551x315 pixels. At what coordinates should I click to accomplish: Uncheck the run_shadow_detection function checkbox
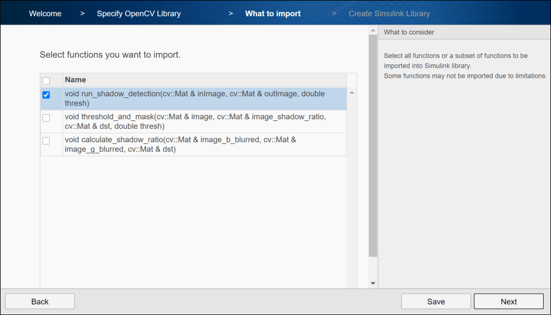tap(46, 95)
